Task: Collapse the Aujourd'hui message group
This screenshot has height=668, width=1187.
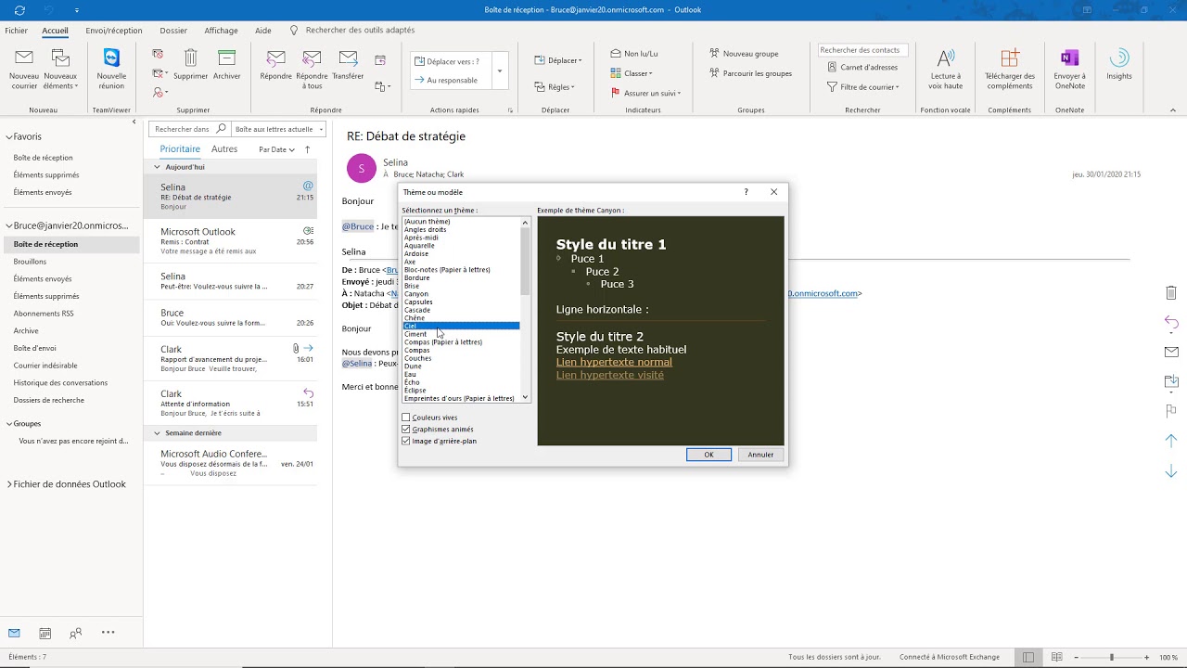Action: point(158,167)
